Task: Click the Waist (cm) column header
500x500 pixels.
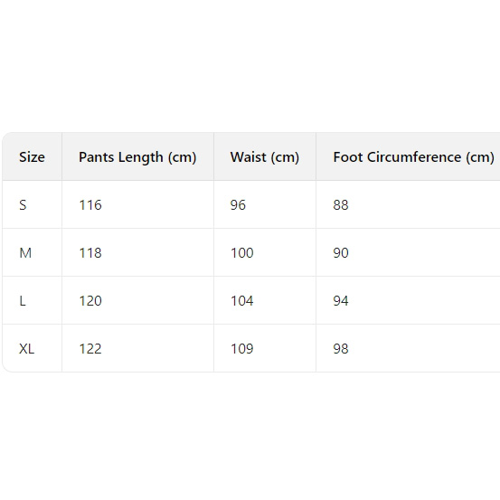Action: [x=265, y=157]
